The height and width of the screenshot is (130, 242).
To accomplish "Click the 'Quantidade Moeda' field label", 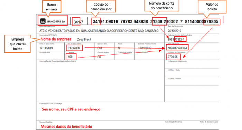I will pyautogui.click(x=125, y=52).
